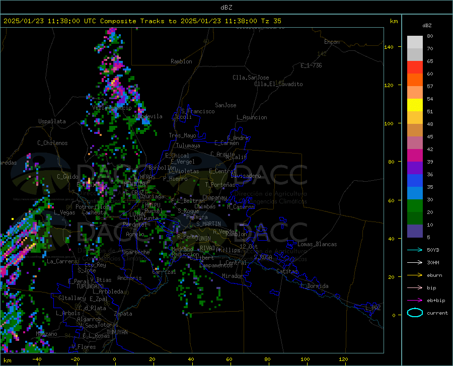Select the bright yellow swatch in dBZ scale

tap(415, 105)
